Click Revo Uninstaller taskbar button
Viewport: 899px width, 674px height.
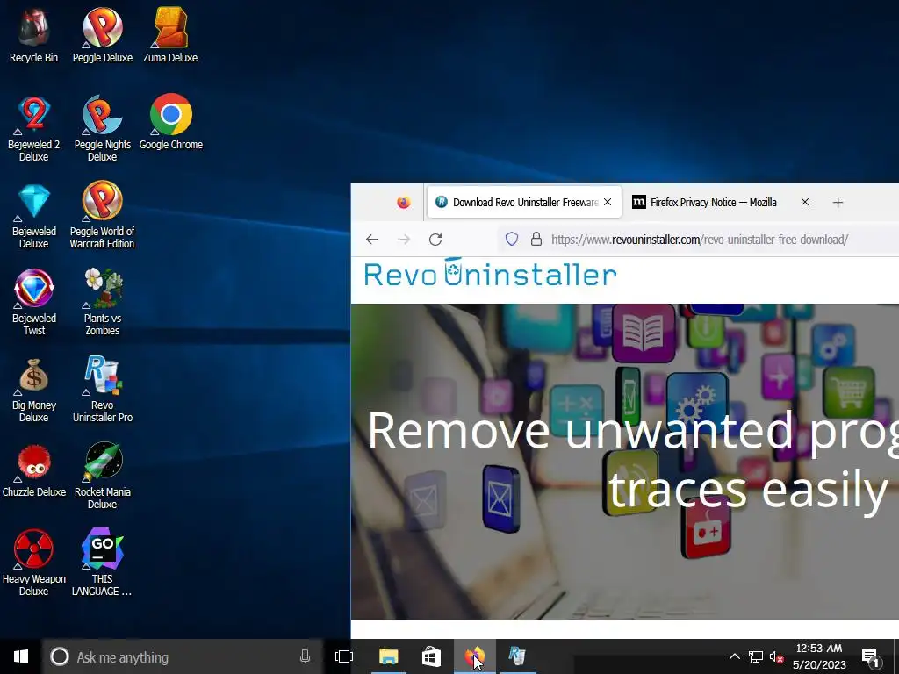(x=517, y=656)
